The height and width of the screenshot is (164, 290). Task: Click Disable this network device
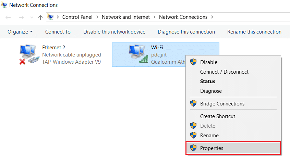114,32
